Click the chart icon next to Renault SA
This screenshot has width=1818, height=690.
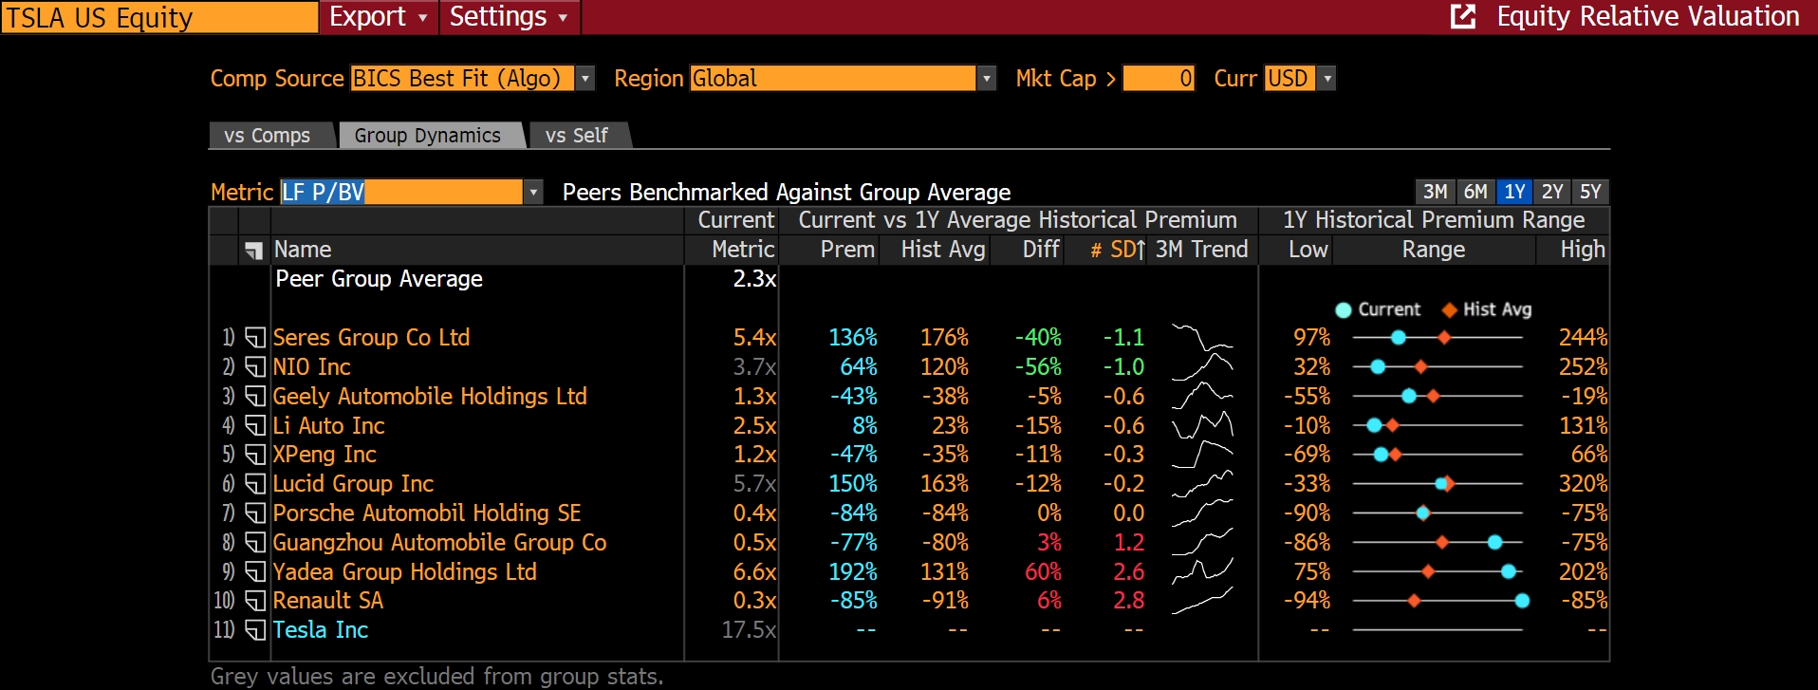(254, 601)
